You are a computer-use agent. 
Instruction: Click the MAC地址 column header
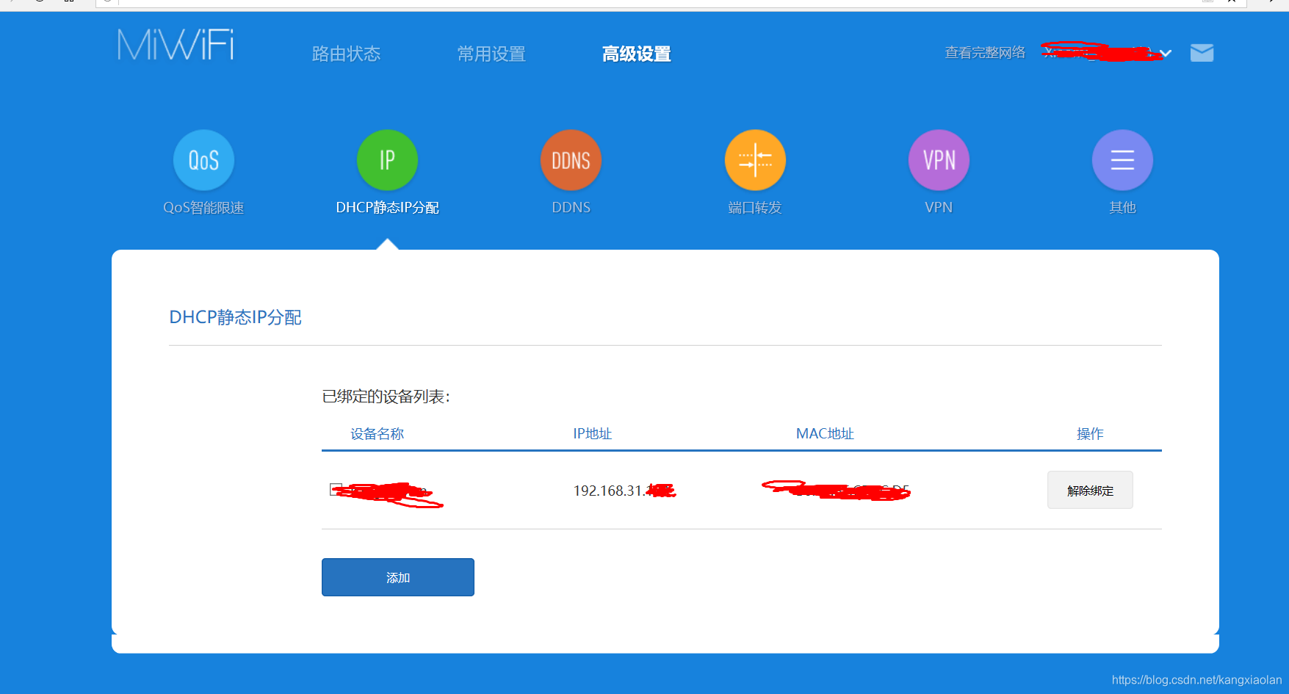point(825,434)
